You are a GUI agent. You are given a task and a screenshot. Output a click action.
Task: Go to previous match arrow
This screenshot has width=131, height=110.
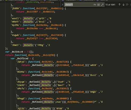[120, 5]
